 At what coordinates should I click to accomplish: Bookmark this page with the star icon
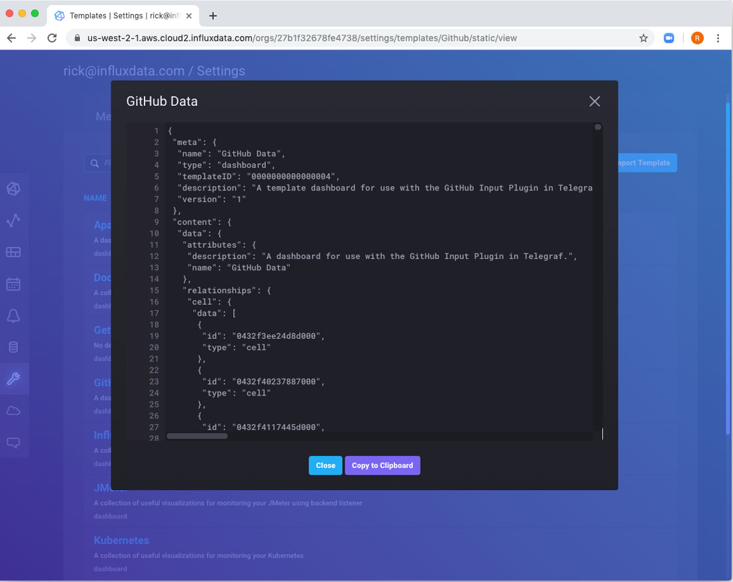pyautogui.click(x=644, y=38)
